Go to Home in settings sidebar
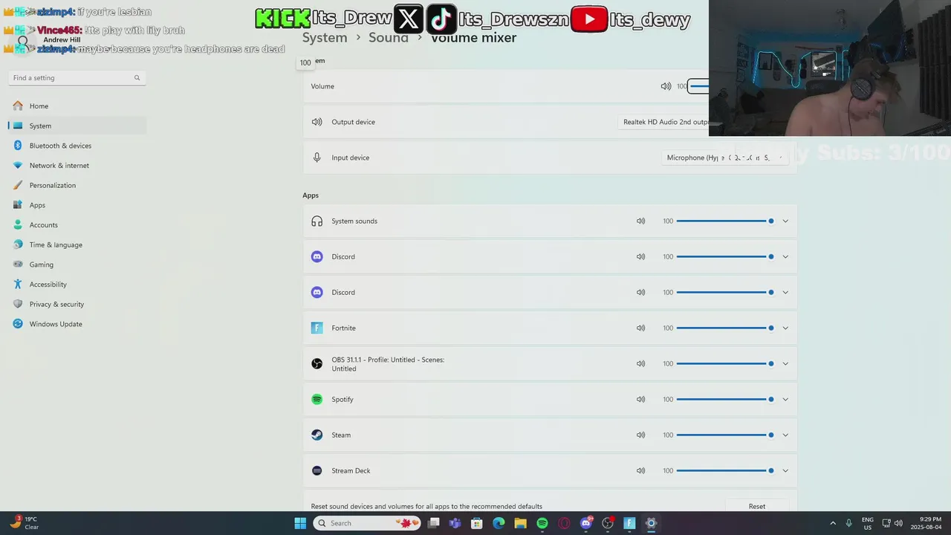The width and height of the screenshot is (951, 535). [77, 106]
